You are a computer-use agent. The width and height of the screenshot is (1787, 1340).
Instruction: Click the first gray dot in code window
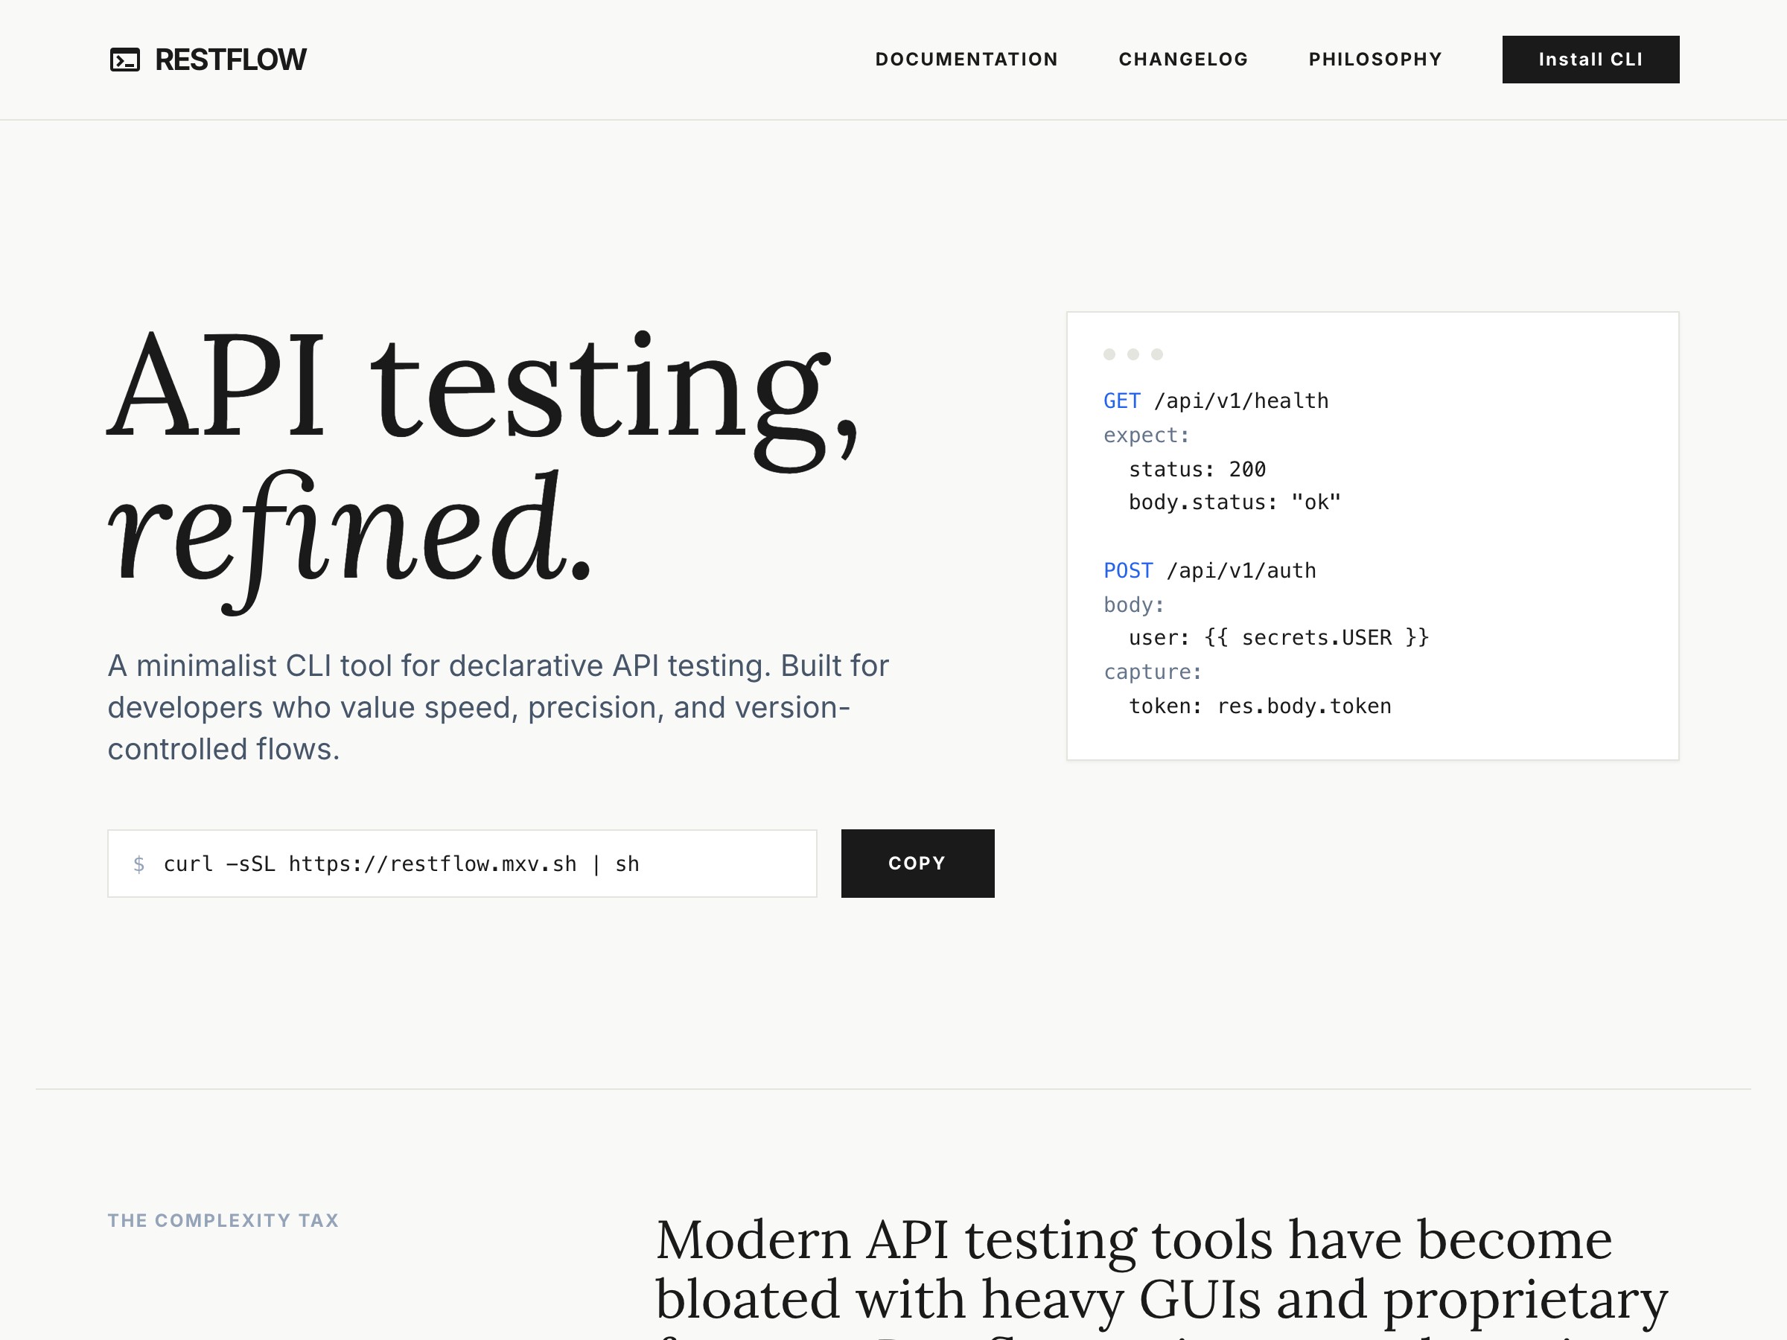click(x=1109, y=354)
